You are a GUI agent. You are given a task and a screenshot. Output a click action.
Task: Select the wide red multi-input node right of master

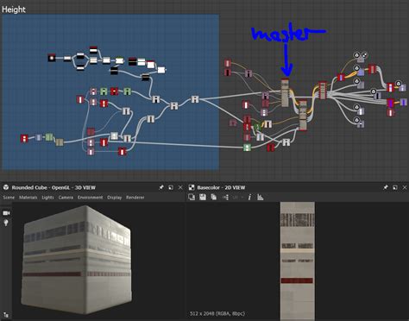coord(322,91)
